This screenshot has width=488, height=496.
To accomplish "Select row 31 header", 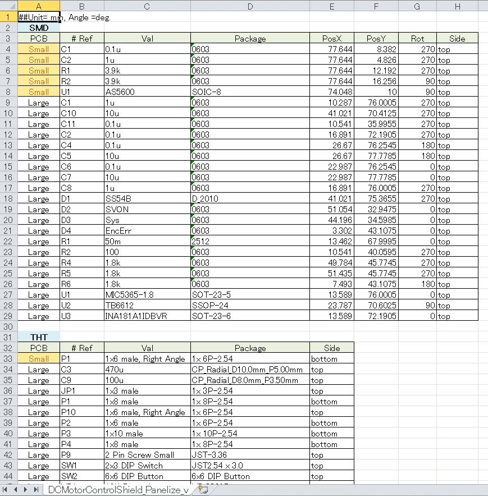I will click(8, 337).
